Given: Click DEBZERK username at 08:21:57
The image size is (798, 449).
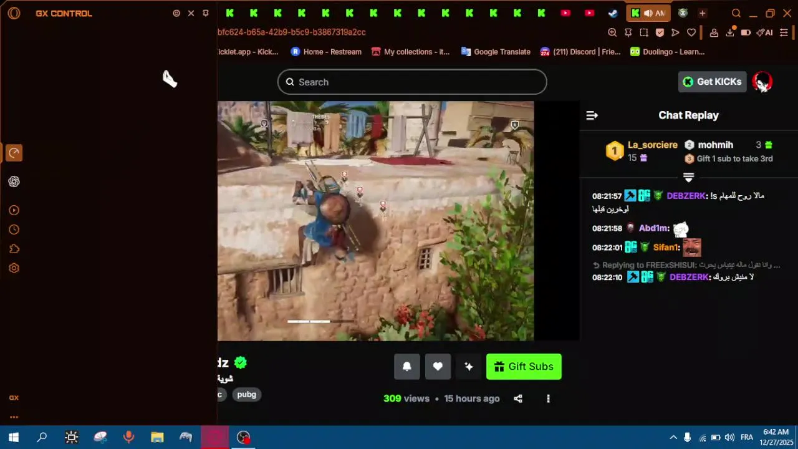Looking at the screenshot, I should (x=686, y=196).
